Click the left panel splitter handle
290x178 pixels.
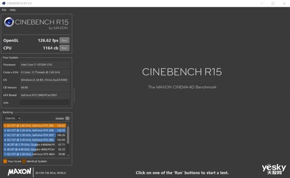tap(74, 96)
